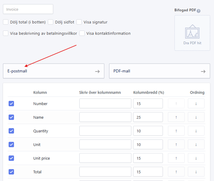Click the help icon next to Bifogad PDF
Screen dimensions: 214x181
click(x=198, y=11)
